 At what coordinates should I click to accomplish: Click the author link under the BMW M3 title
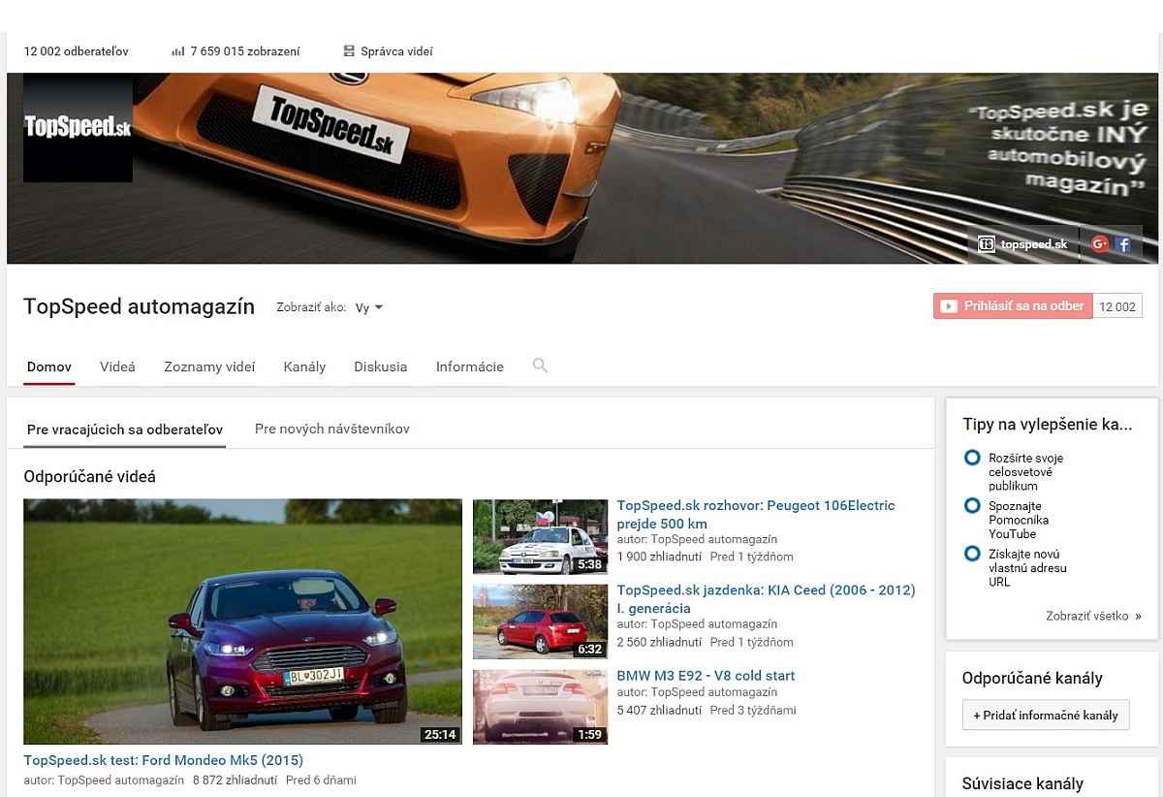[x=714, y=692]
